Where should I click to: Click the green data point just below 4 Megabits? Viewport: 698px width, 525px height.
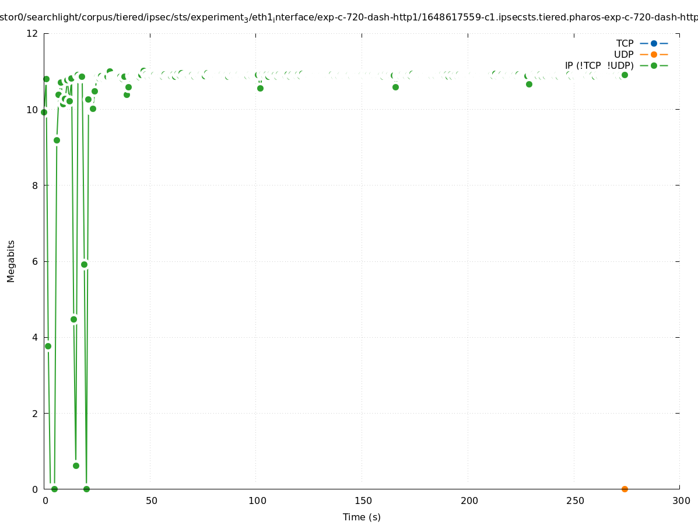pyautogui.click(x=48, y=346)
